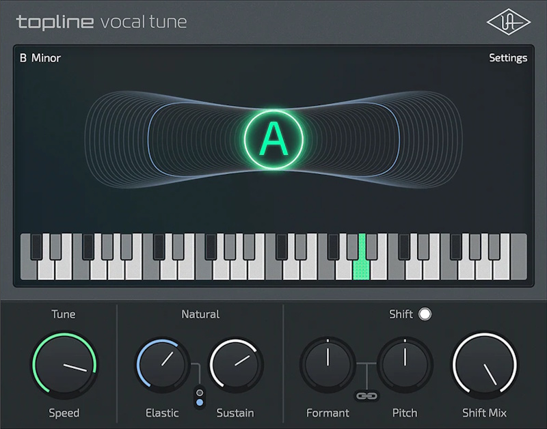Click the leftmost black piano key
The height and width of the screenshot is (429, 547).
click(36, 247)
